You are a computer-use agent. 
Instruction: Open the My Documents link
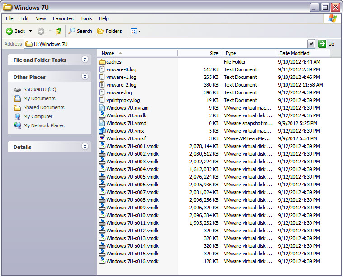click(x=39, y=98)
